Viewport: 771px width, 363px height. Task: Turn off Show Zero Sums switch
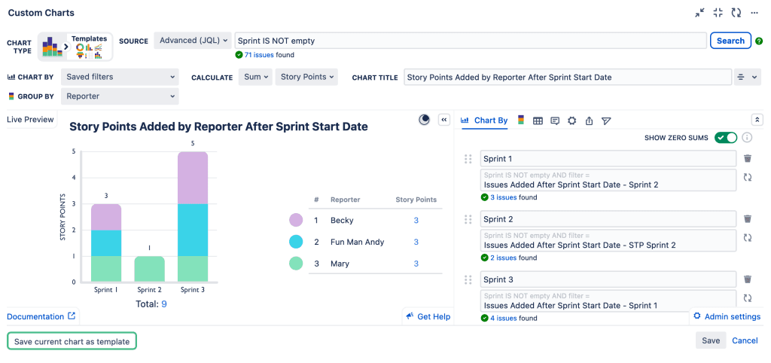point(726,138)
